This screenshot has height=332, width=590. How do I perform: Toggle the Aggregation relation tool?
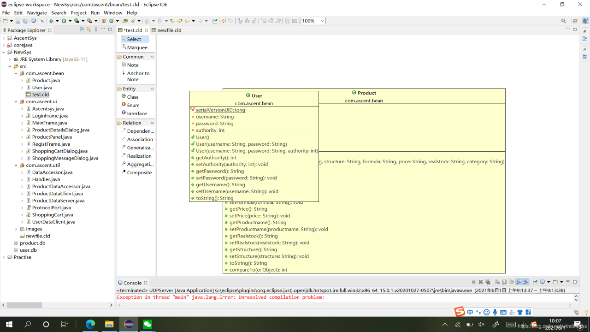click(137, 164)
